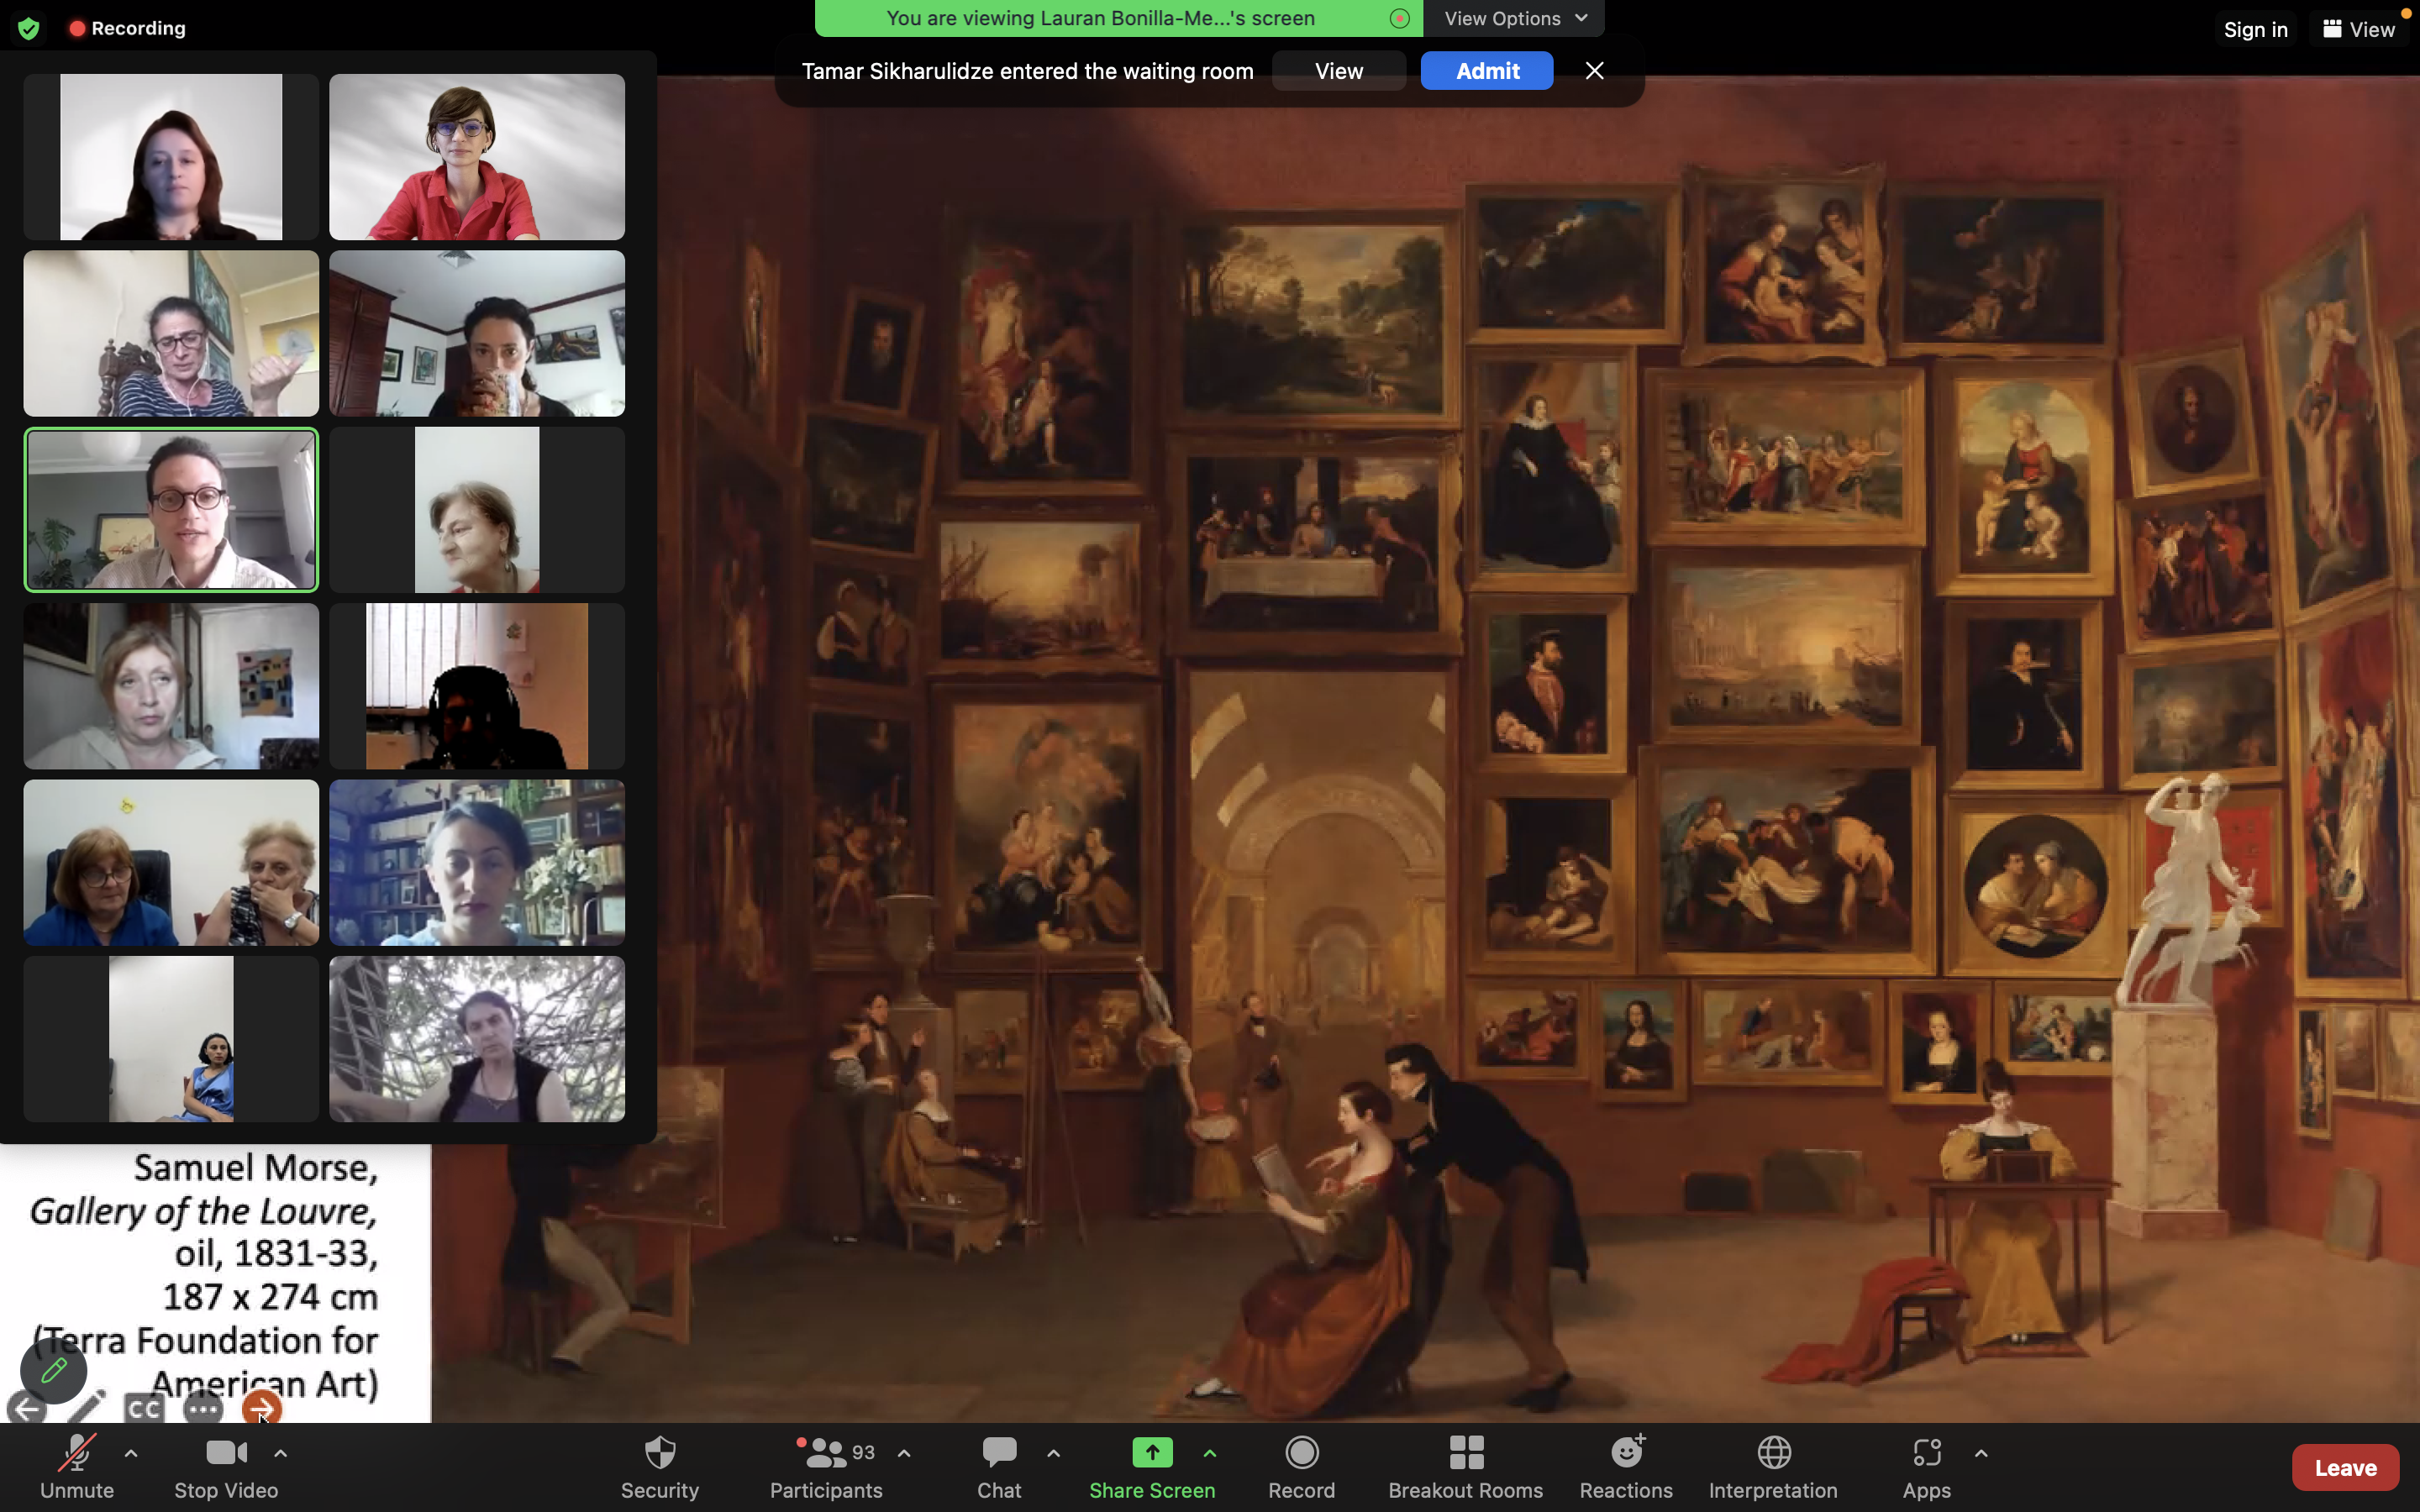Open the Reactions menu

pyautogui.click(x=1625, y=1466)
